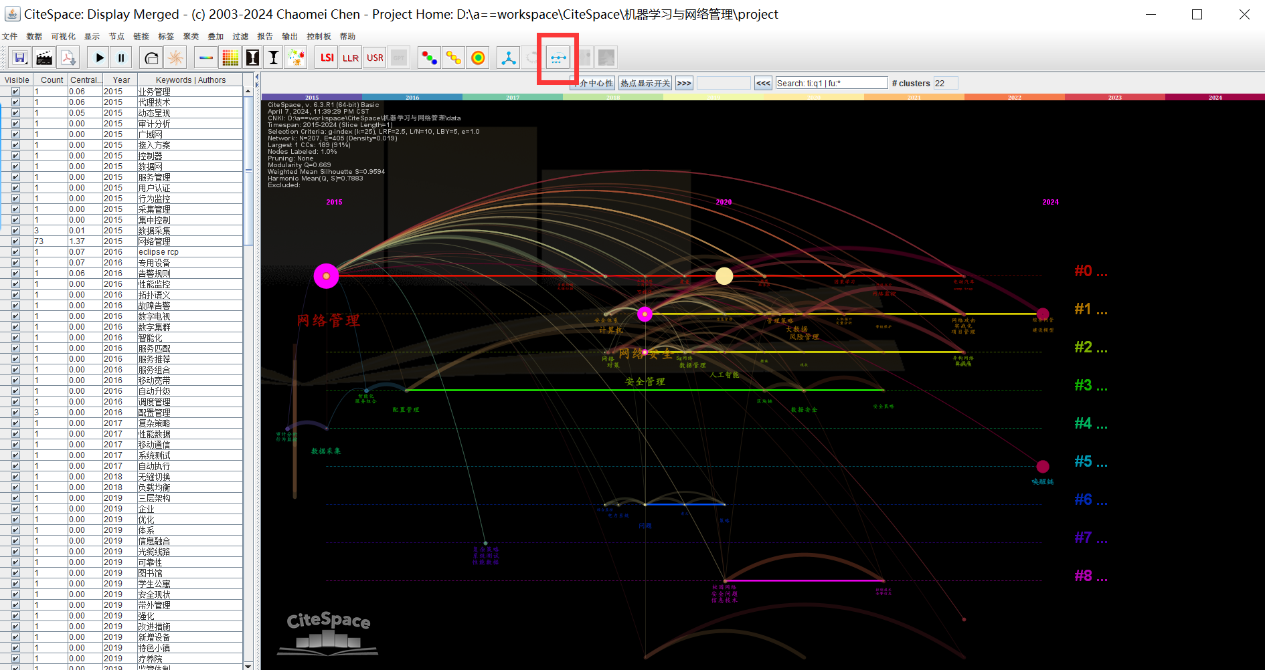Click the gray landscape icon at the toolbar end
1265x670 pixels.
(606, 58)
